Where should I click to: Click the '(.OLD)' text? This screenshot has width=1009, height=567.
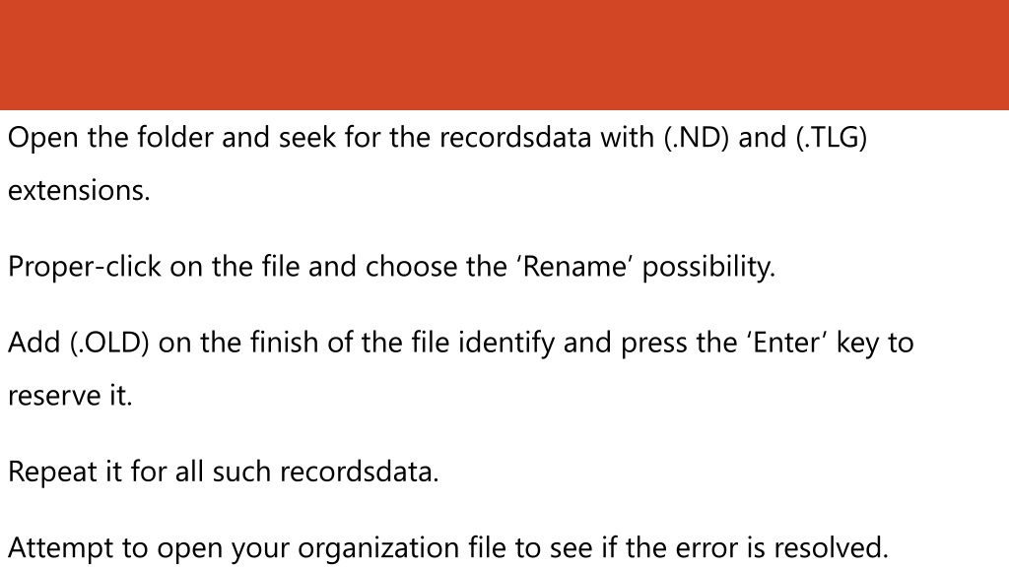click(109, 343)
